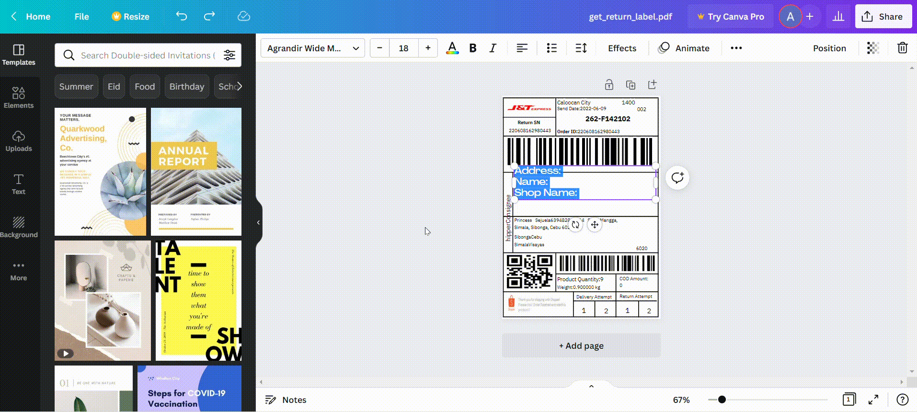This screenshot has height=412, width=917.
Task: Open the Talent Show template
Action: coord(198,300)
